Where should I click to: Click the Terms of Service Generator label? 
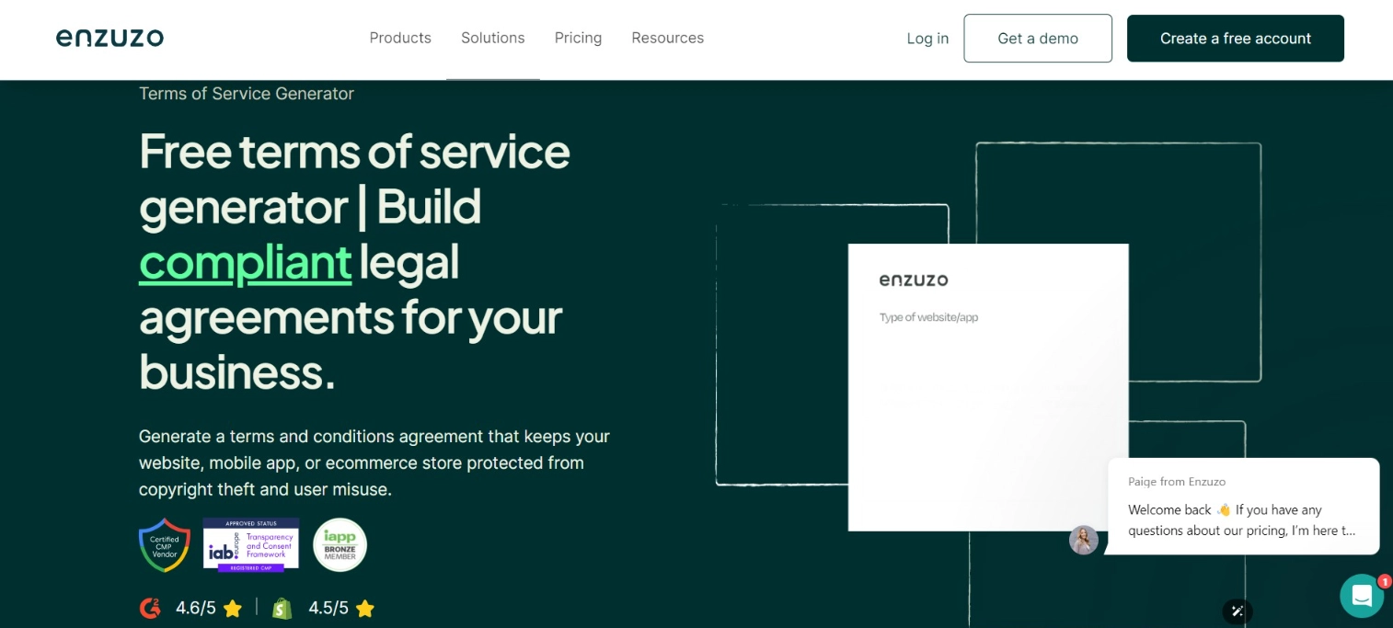click(x=247, y=94)
